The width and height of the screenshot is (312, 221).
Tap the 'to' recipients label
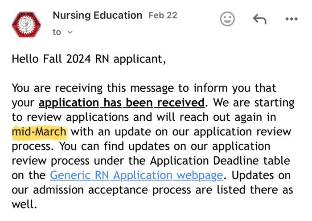(57, 32)
